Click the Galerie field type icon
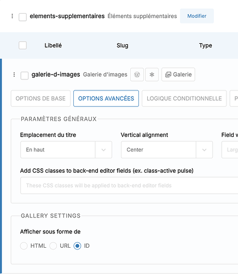This screenshot has height=274, width=238. [x=168, y=75]
